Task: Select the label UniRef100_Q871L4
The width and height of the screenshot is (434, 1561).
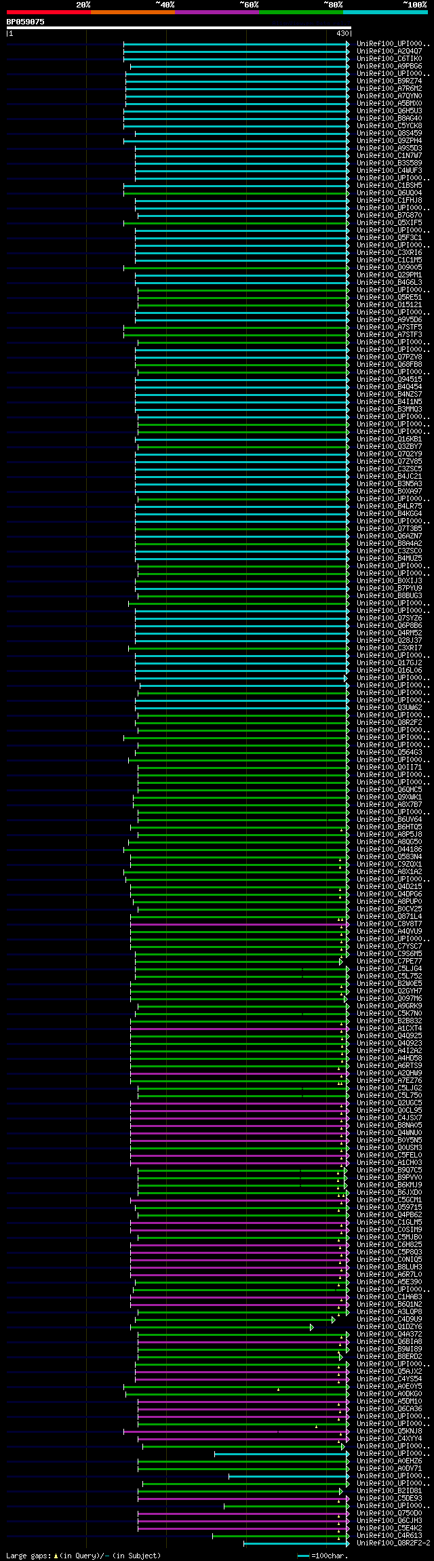Action: point(389,917)
